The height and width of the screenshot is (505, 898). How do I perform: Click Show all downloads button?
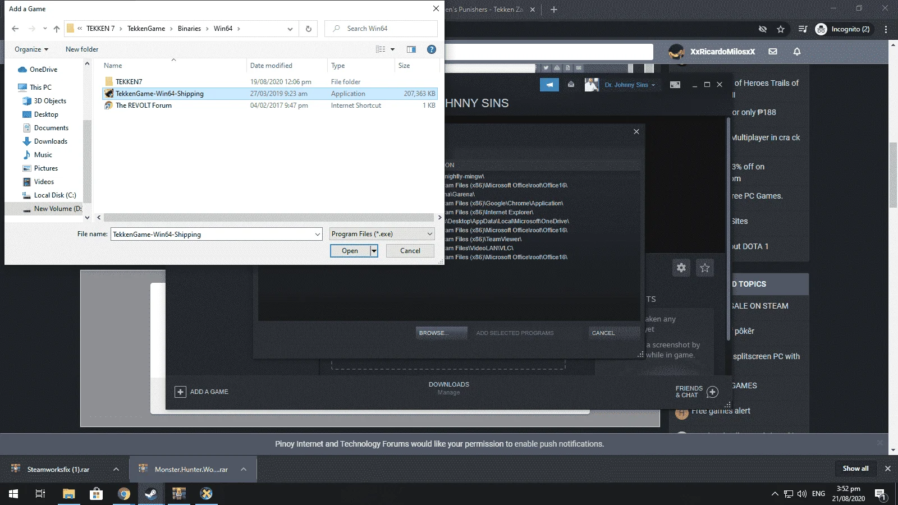point(855,469)
